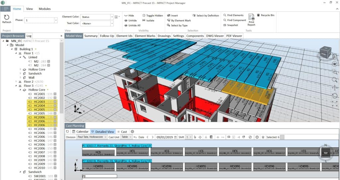
Task: Select the pan tool in viewport navigation
Action: [x=335, y=88]
